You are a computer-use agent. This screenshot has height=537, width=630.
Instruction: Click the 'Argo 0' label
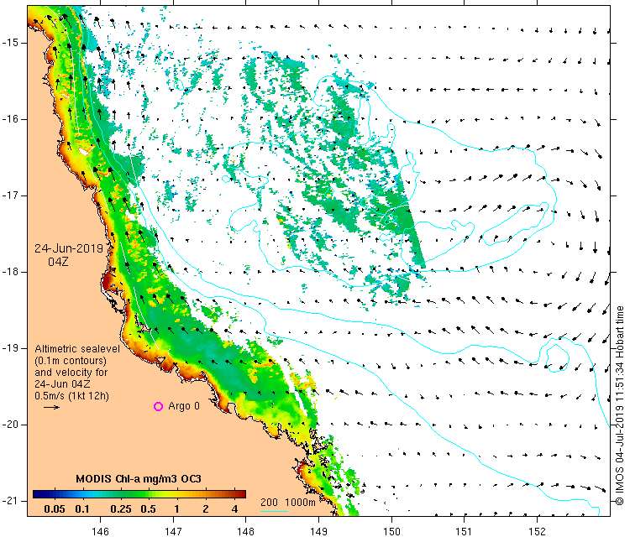tap(184, 406)
